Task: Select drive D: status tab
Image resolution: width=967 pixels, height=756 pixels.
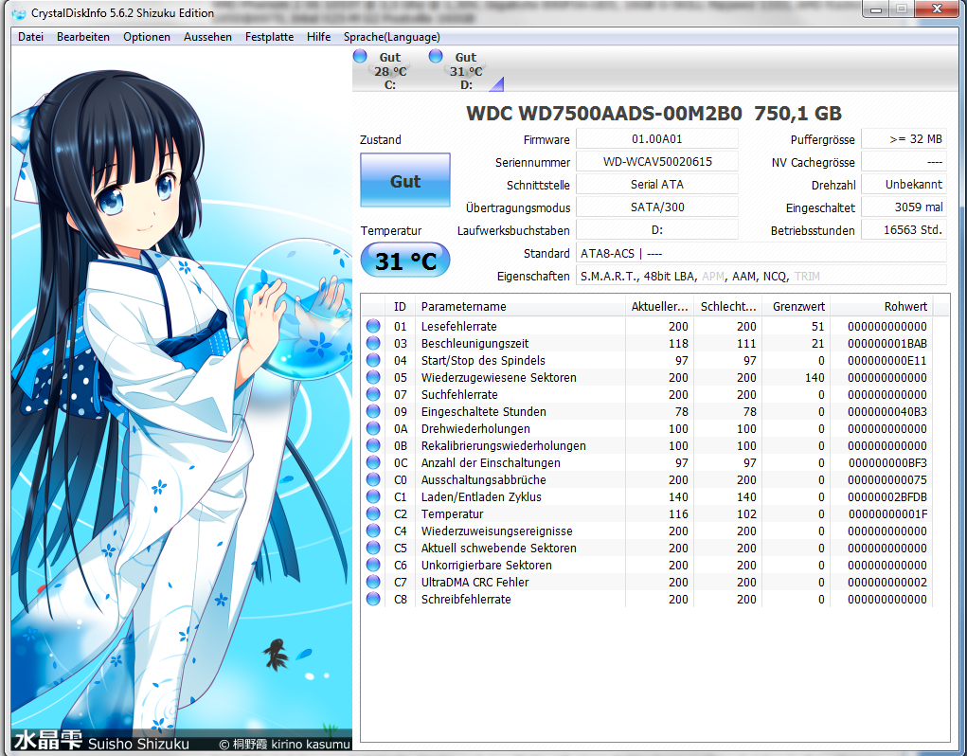Action: [x=466, y=71]
